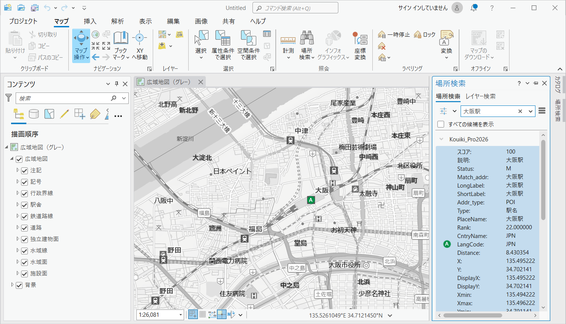This screenshot has width=566, height=324.
Task: Open the 計測 measure tool
Action: (288, 40)
